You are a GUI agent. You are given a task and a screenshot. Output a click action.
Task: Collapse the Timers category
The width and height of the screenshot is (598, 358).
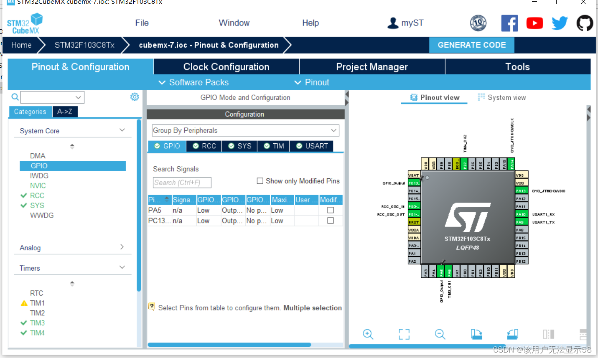click(122, 267)
